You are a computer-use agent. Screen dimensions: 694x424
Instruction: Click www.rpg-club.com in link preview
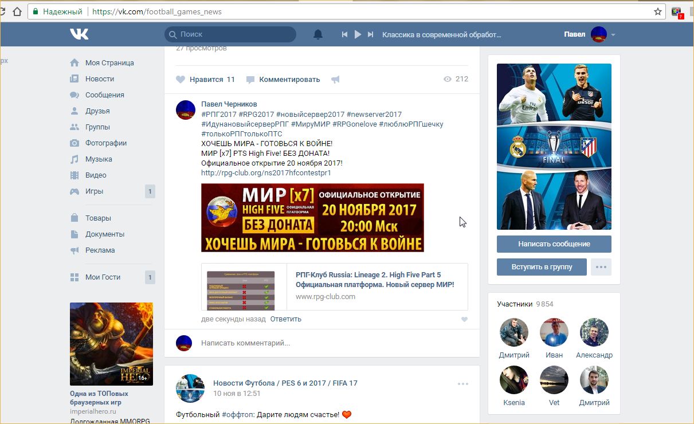(x=326, y=297)
